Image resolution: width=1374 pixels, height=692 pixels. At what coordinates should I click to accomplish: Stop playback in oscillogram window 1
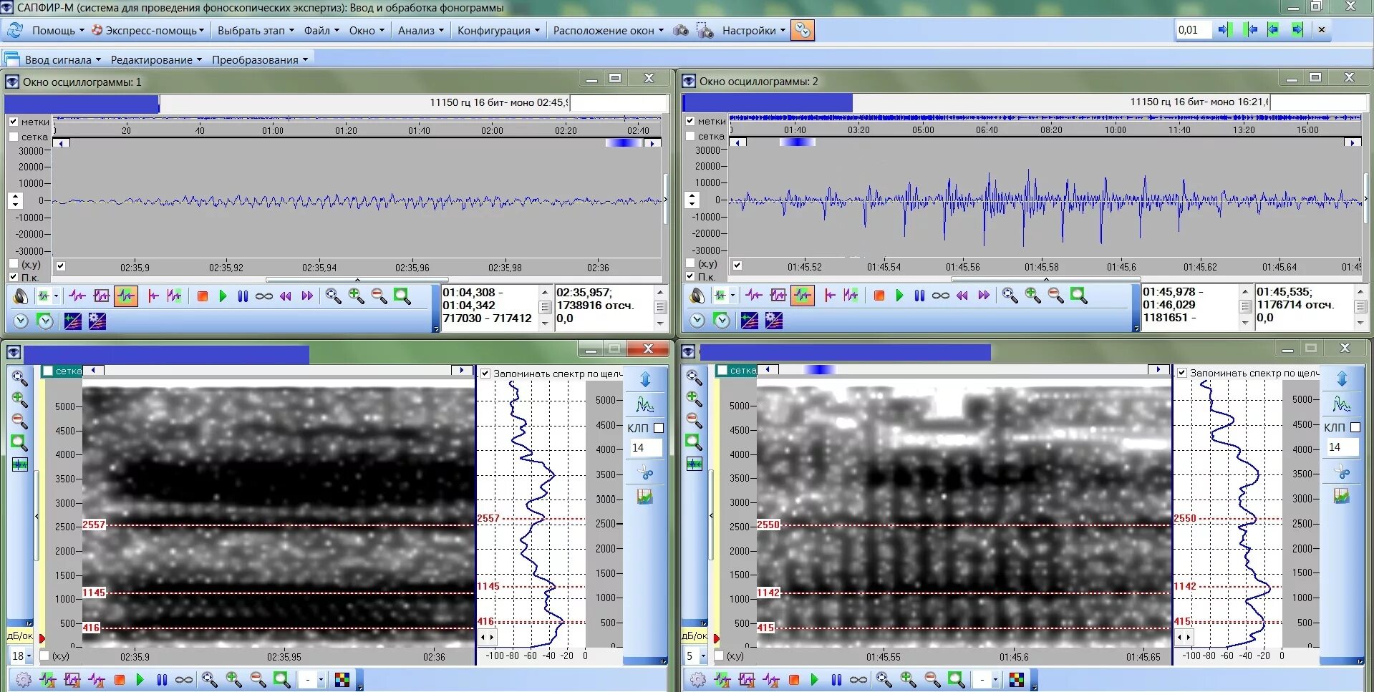203,296
